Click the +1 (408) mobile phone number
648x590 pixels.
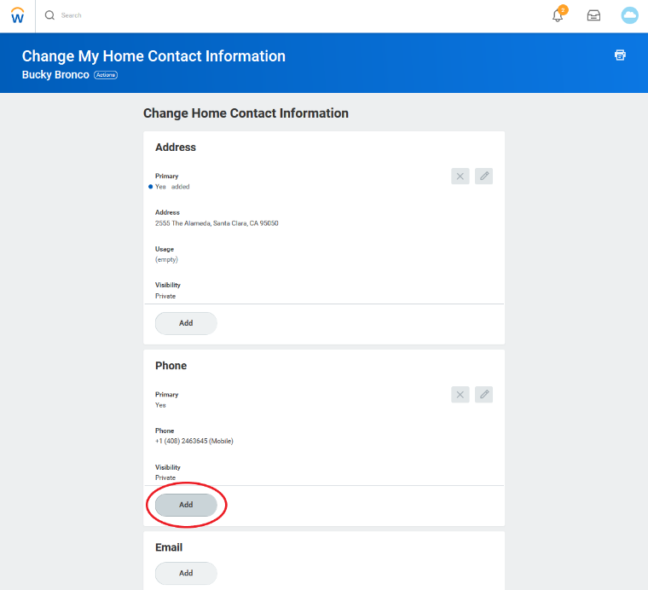(194, 441)
